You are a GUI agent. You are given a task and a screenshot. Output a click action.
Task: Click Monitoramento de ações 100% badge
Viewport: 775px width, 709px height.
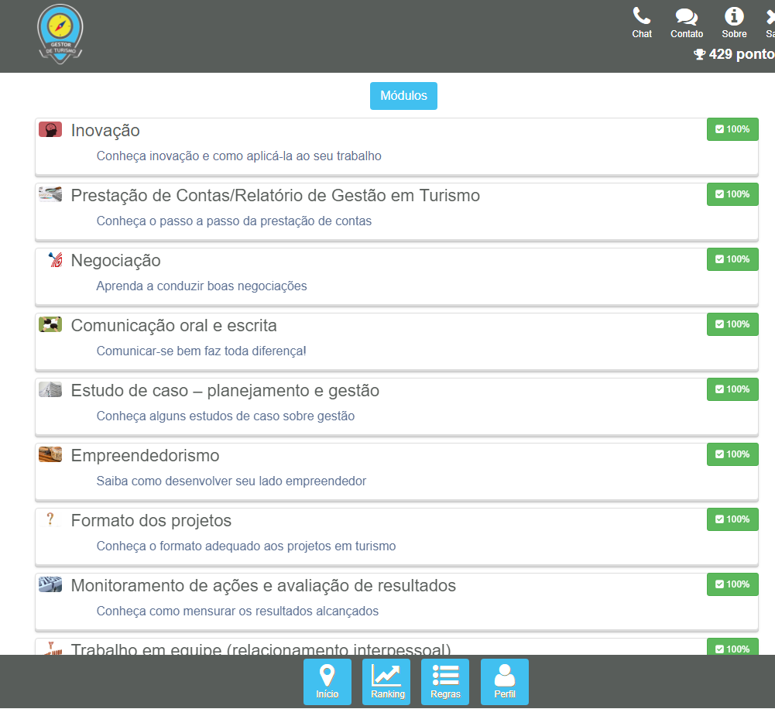(732, 584)
